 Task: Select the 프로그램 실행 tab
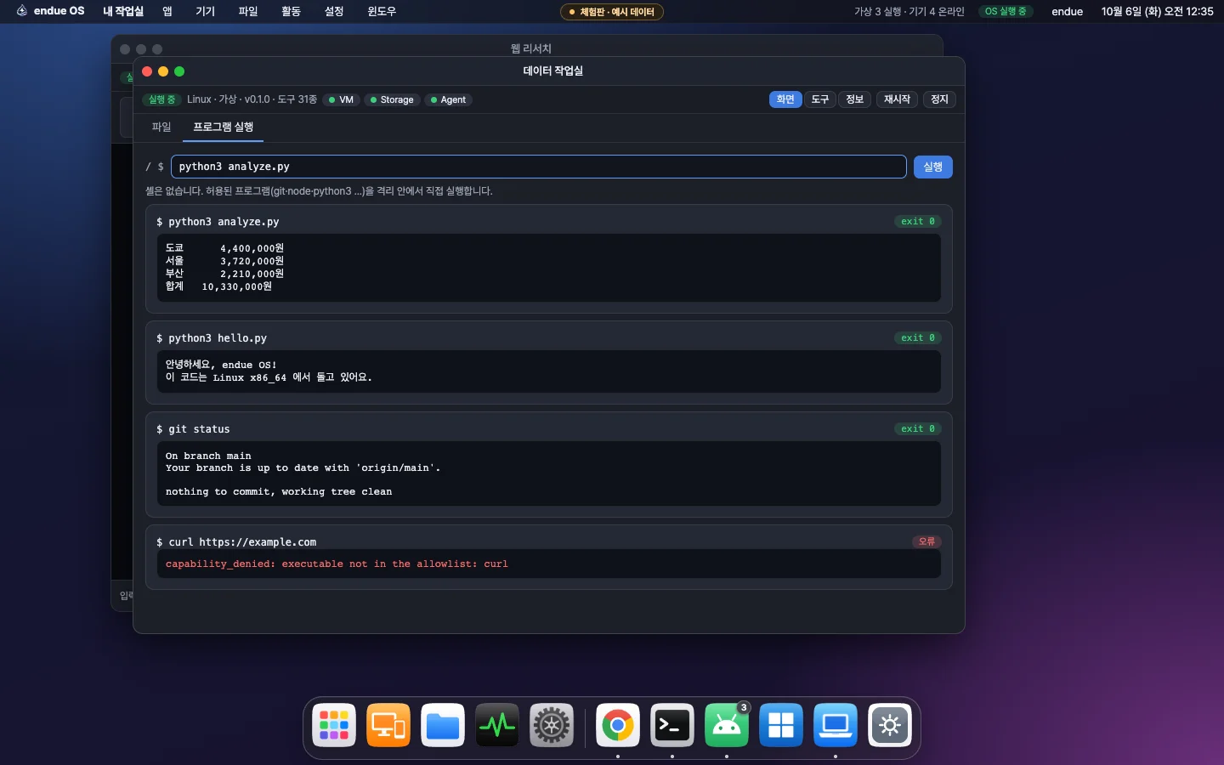point(224,127)
